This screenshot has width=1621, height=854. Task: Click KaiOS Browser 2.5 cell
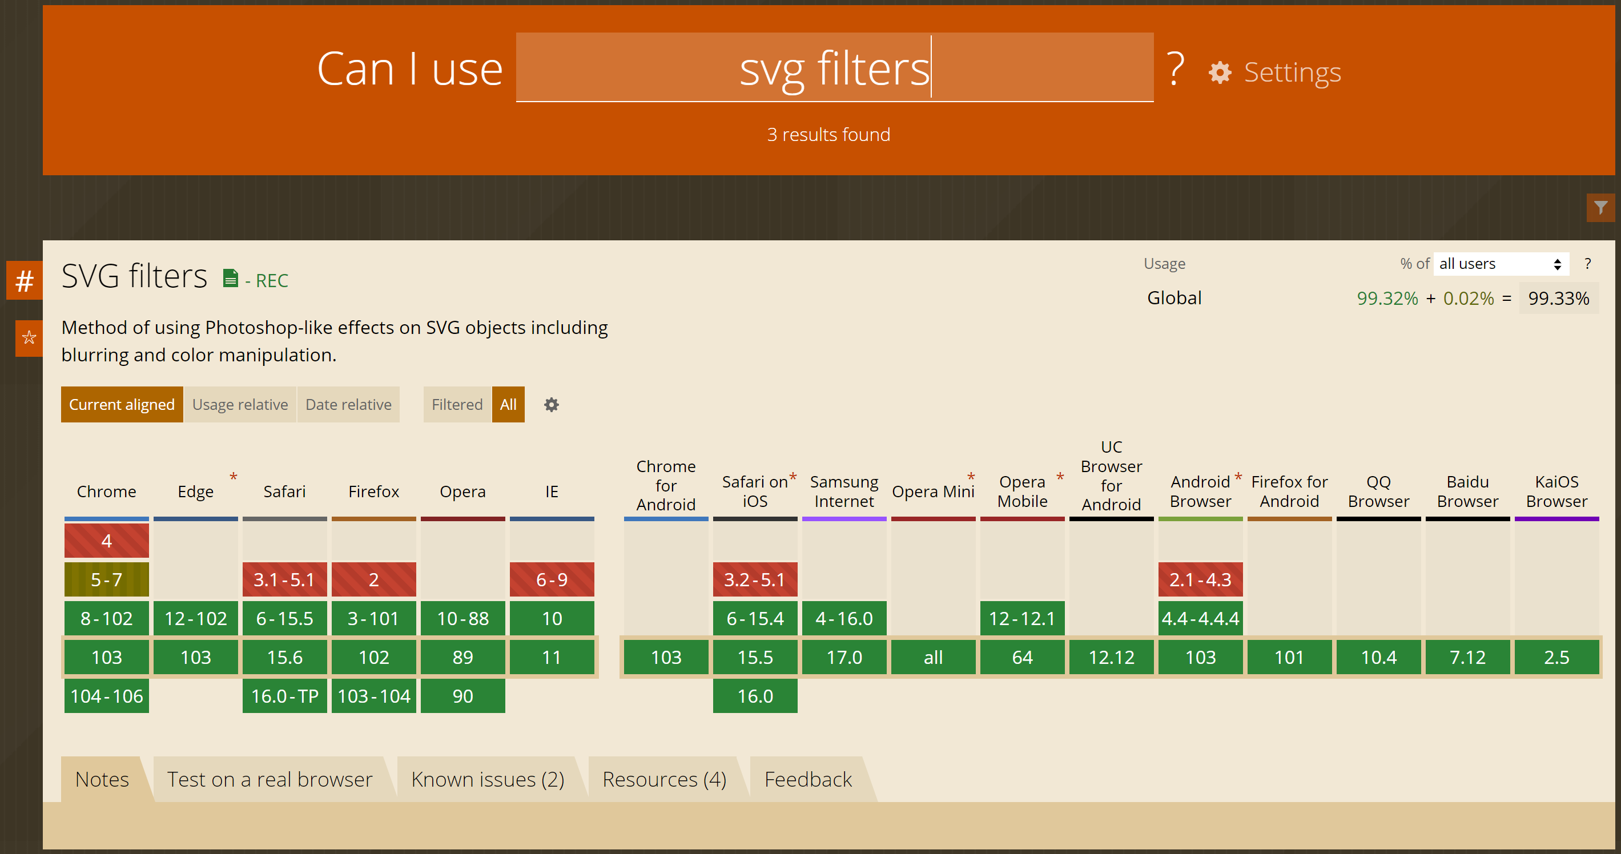(x=1556, y=658)
